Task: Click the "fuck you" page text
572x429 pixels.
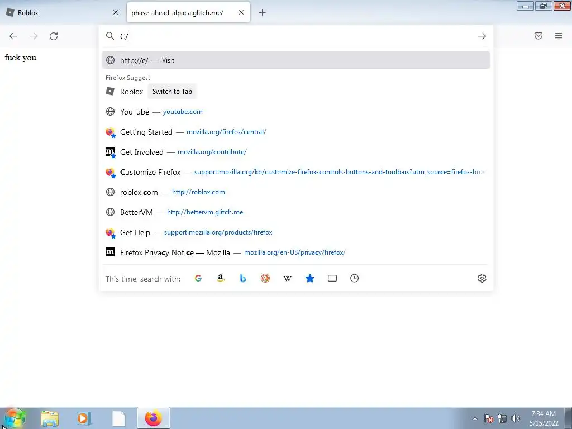Action: 21,58
